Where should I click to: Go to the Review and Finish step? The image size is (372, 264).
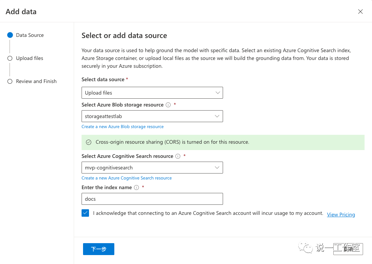36,81
